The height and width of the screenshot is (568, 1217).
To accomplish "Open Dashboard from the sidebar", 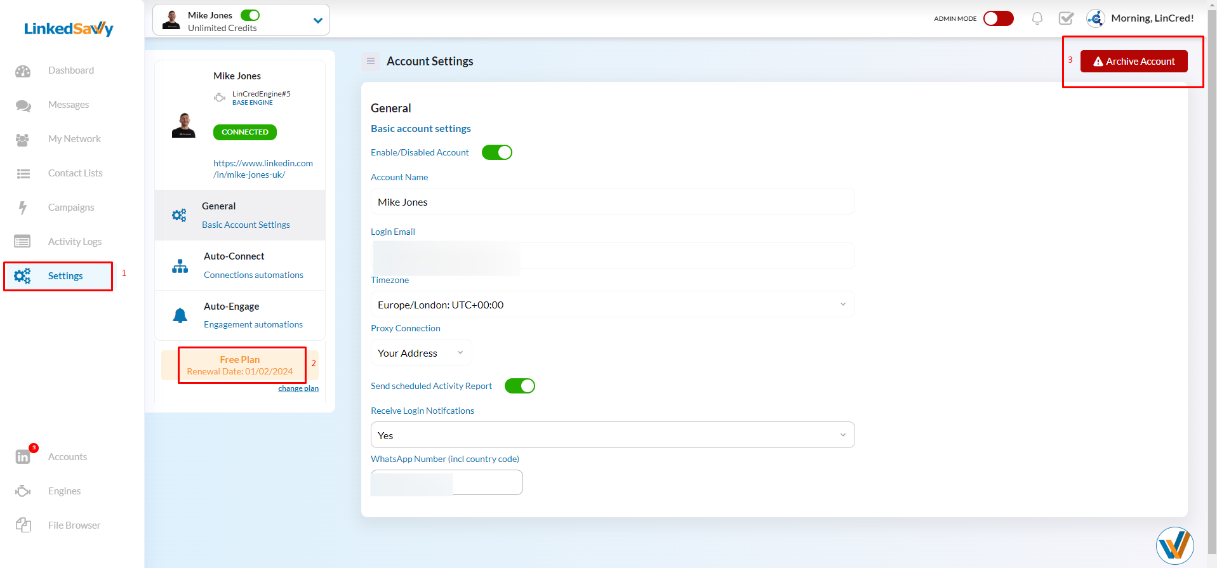I will click(x=70, y=70).
